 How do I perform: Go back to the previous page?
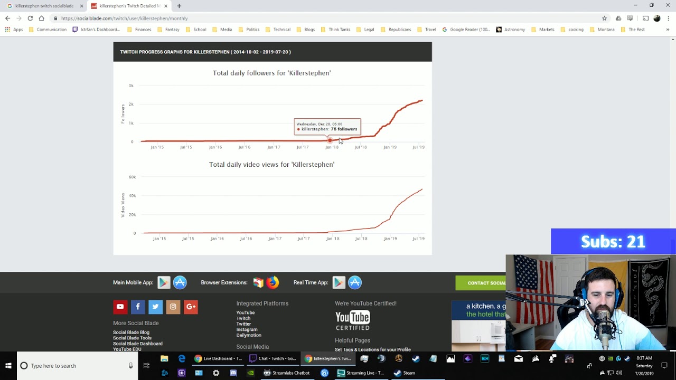click(x=7, y=18)
